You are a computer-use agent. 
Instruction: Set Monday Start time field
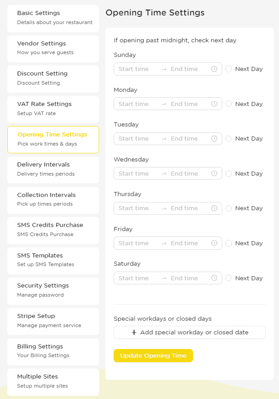pos(134,104)
